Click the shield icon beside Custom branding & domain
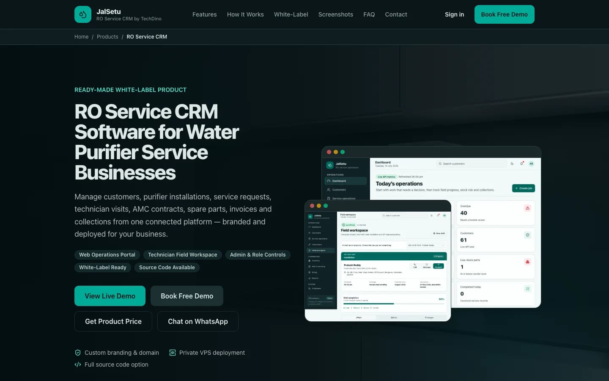609x381 pixels. coord(78,353)
